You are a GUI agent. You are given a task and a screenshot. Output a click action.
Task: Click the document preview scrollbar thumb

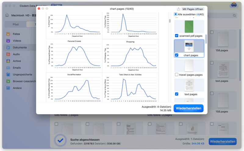coord(170,21)
